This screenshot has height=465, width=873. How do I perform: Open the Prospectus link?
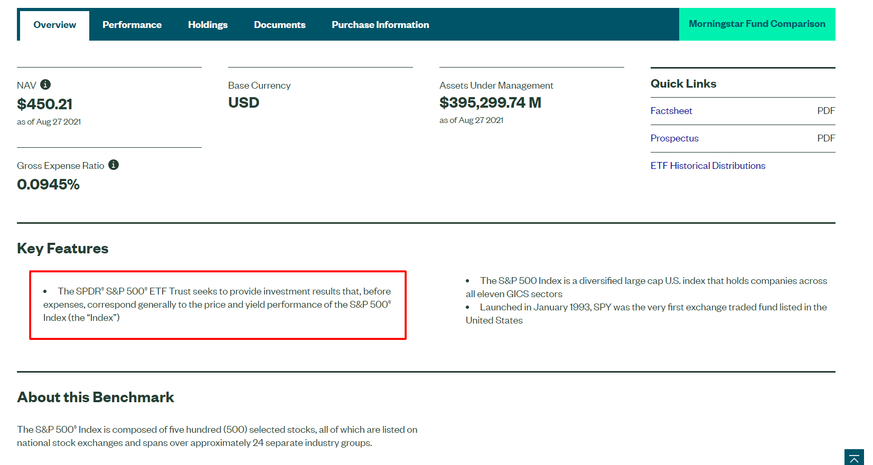674,138
